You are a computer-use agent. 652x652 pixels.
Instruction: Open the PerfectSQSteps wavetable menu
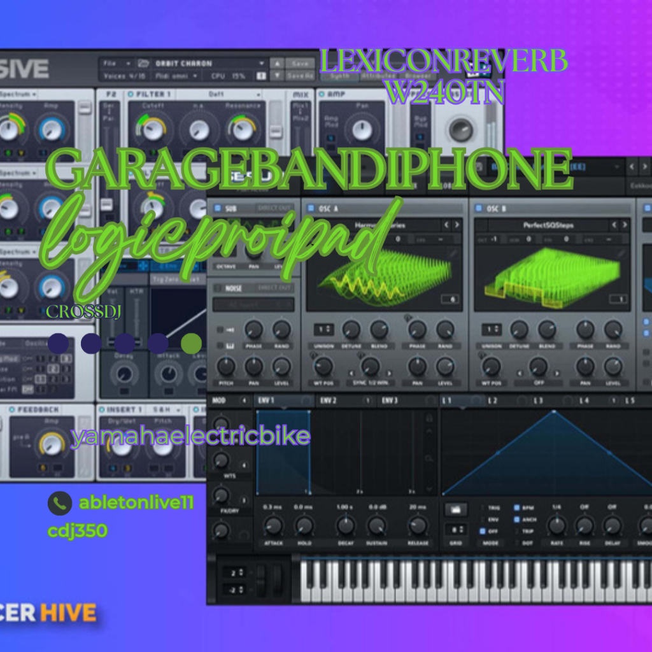point(548,225)
